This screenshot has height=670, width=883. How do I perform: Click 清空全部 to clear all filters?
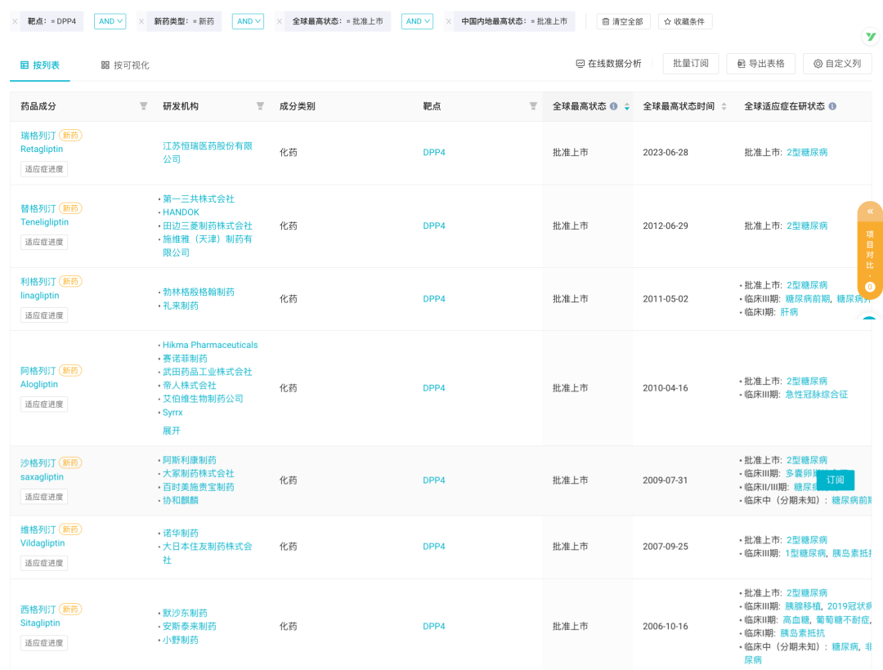click(x=623, y=21)
